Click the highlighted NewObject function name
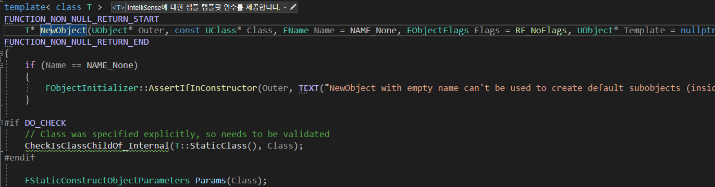 point(64,31)
